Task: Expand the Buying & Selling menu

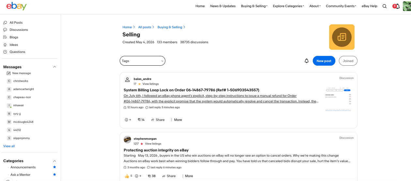Action: point(254,6)
